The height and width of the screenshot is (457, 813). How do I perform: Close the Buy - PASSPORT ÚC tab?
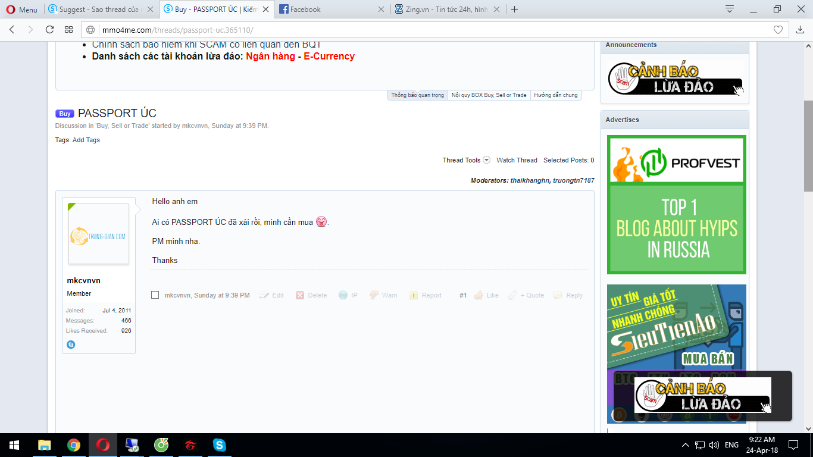[265, 10]
